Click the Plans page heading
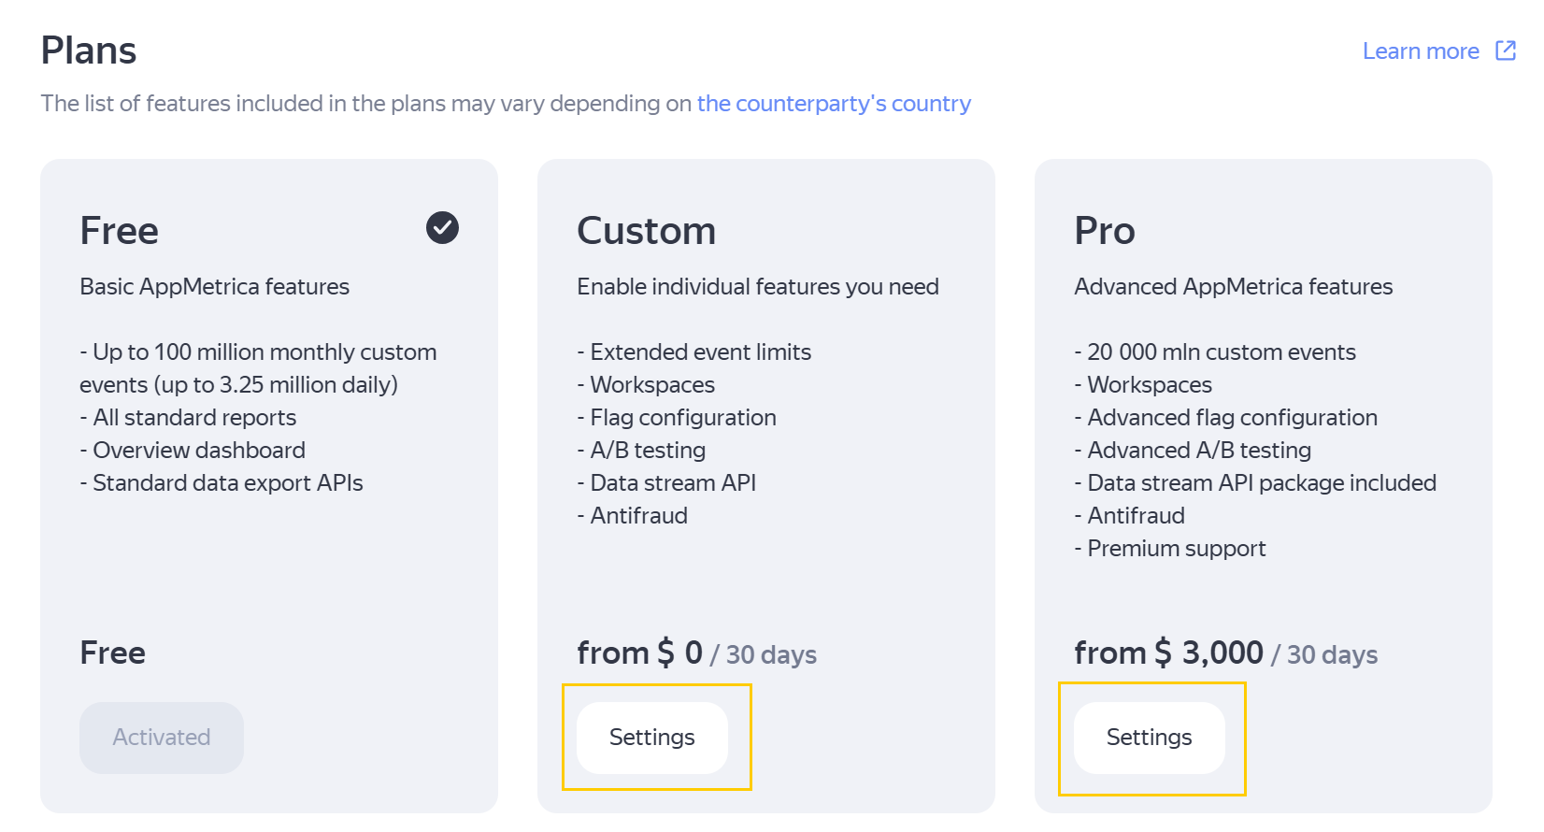 (89, 50)
